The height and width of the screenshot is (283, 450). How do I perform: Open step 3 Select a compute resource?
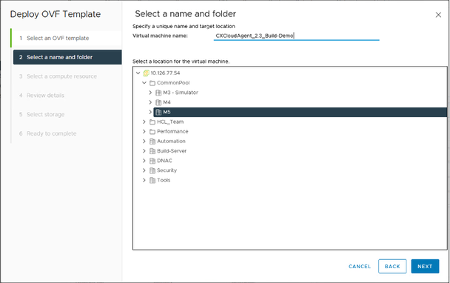point(67,76)
